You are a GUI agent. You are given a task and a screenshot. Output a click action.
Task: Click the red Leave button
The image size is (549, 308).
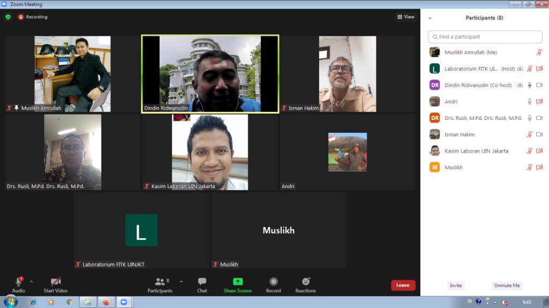point(403,286)
